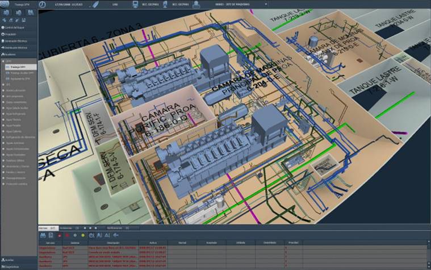Click the document icon in alarm toolbar
Viewport: 431px width, 270px height.
click(52, 234)
